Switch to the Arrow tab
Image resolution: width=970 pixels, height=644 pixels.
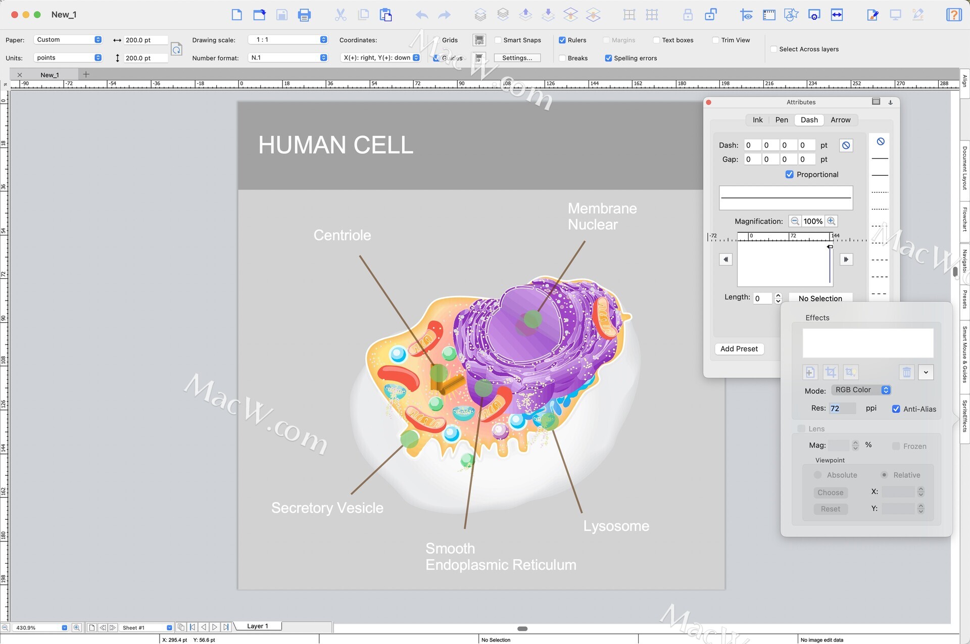[840, 120]
